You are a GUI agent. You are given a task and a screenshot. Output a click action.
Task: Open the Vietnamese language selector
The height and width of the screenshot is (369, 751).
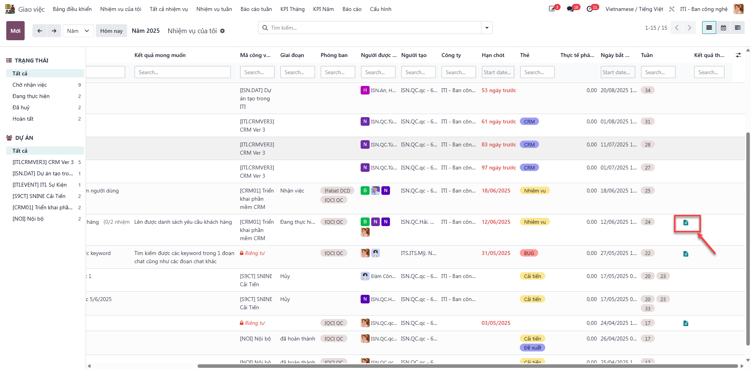click(x=634, y=9)
